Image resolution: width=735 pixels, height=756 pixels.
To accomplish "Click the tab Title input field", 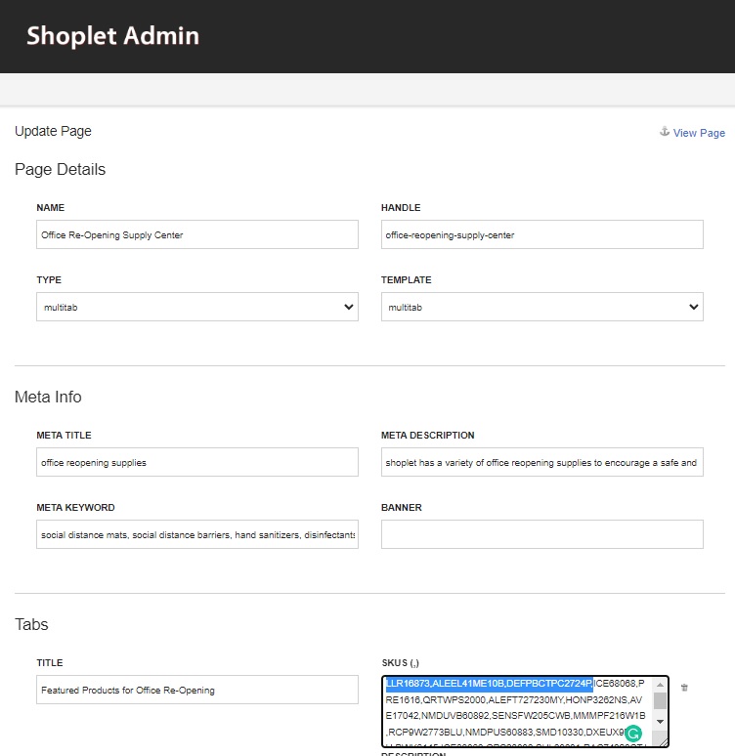I will pyautogui.click(x=196, y=690).
